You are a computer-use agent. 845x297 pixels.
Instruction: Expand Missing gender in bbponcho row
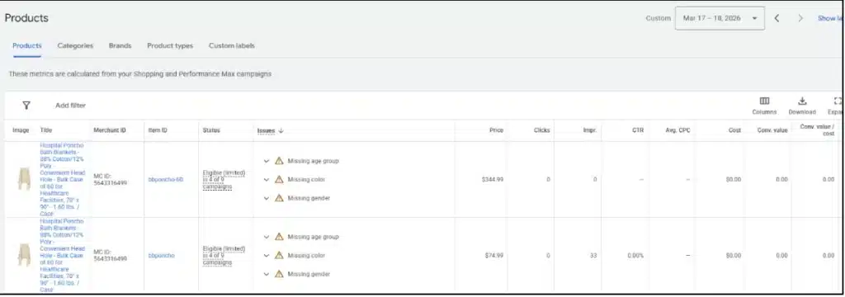click(x=267, y=275)
